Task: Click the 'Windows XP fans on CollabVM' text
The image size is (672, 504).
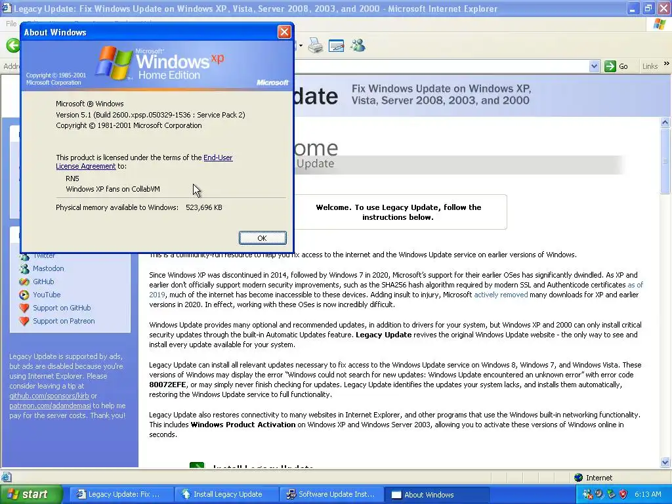Action: pos(113,189)
